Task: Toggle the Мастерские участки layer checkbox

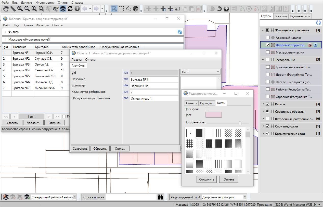Action: [x=268, y=53]
